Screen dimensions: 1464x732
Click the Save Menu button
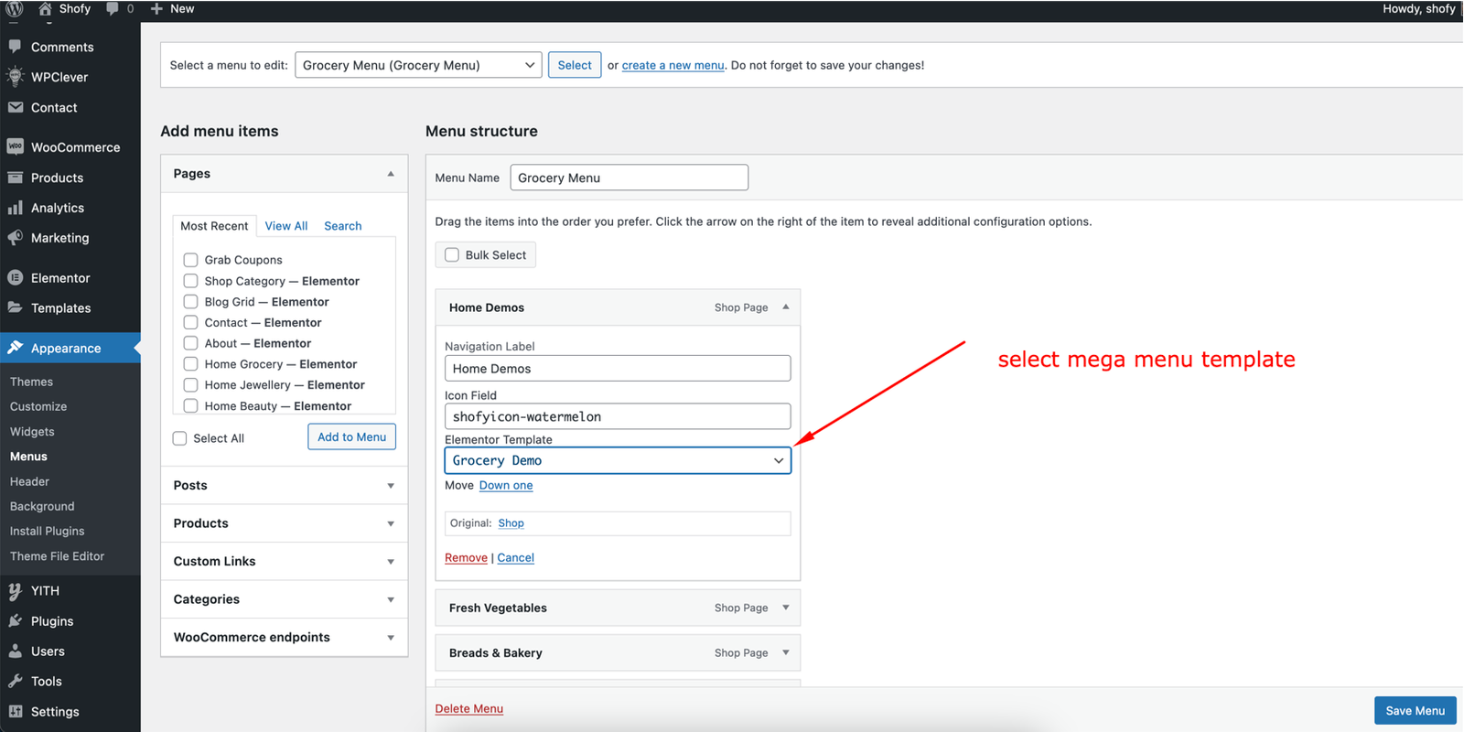tap(1415, 710)
